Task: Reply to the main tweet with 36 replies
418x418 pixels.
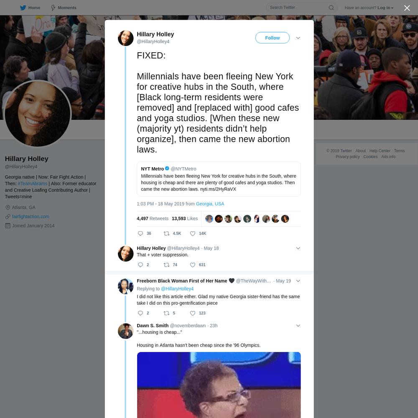Action: tap(140, 234)
